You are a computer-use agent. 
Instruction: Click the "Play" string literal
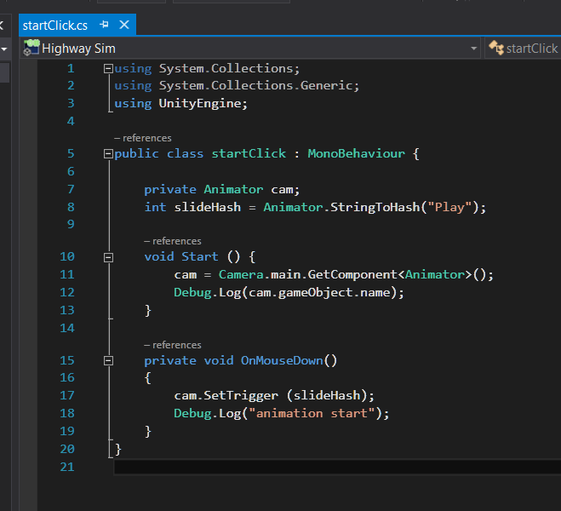click(x=449, y=207)
